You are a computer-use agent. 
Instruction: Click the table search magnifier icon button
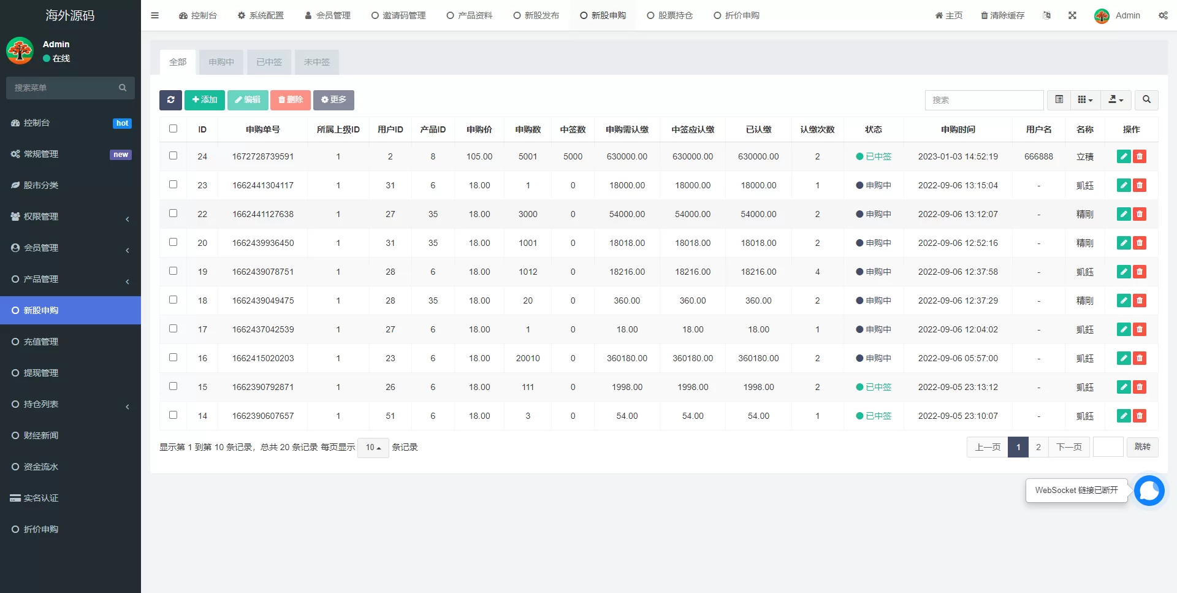1146,100
